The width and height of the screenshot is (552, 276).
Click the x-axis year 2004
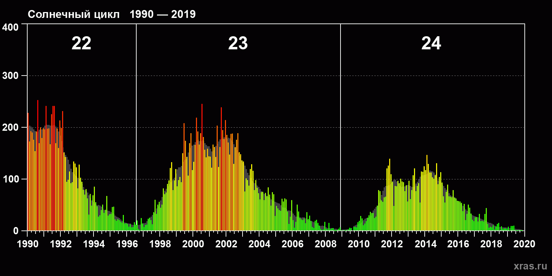[x=259, y=244]
